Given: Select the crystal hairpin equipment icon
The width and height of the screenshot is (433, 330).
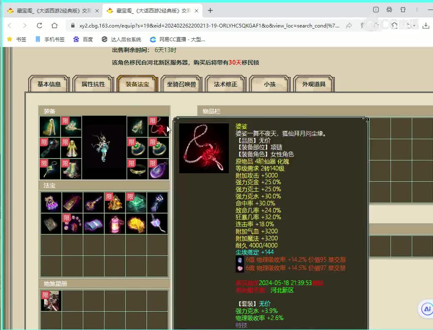Looking at the screenshot, I should click(71, 127).
